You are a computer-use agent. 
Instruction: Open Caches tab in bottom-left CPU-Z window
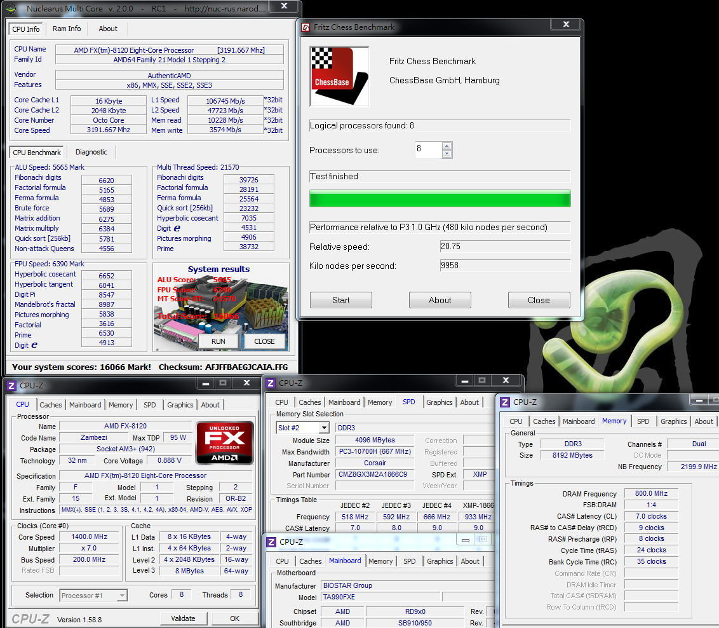point(50,405)
